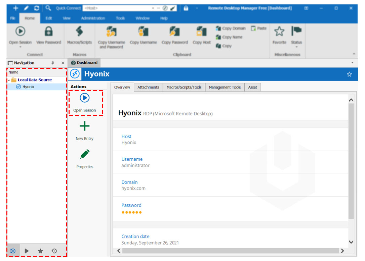This screenshot has width=365, height=261.
Task: Open Properties with the pencil icon
Action: [x=84, y=154]
